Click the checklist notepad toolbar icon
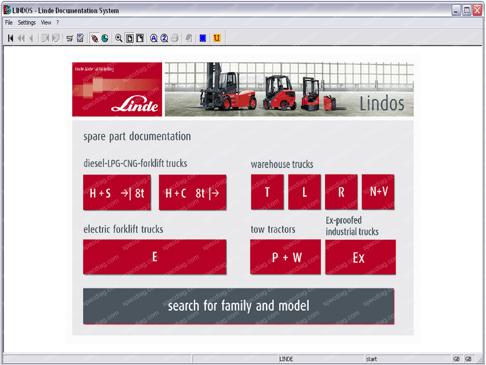 pos(80,38)
